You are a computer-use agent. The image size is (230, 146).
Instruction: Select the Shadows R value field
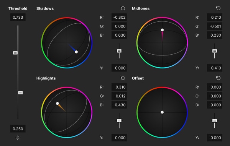click(119, 17)
